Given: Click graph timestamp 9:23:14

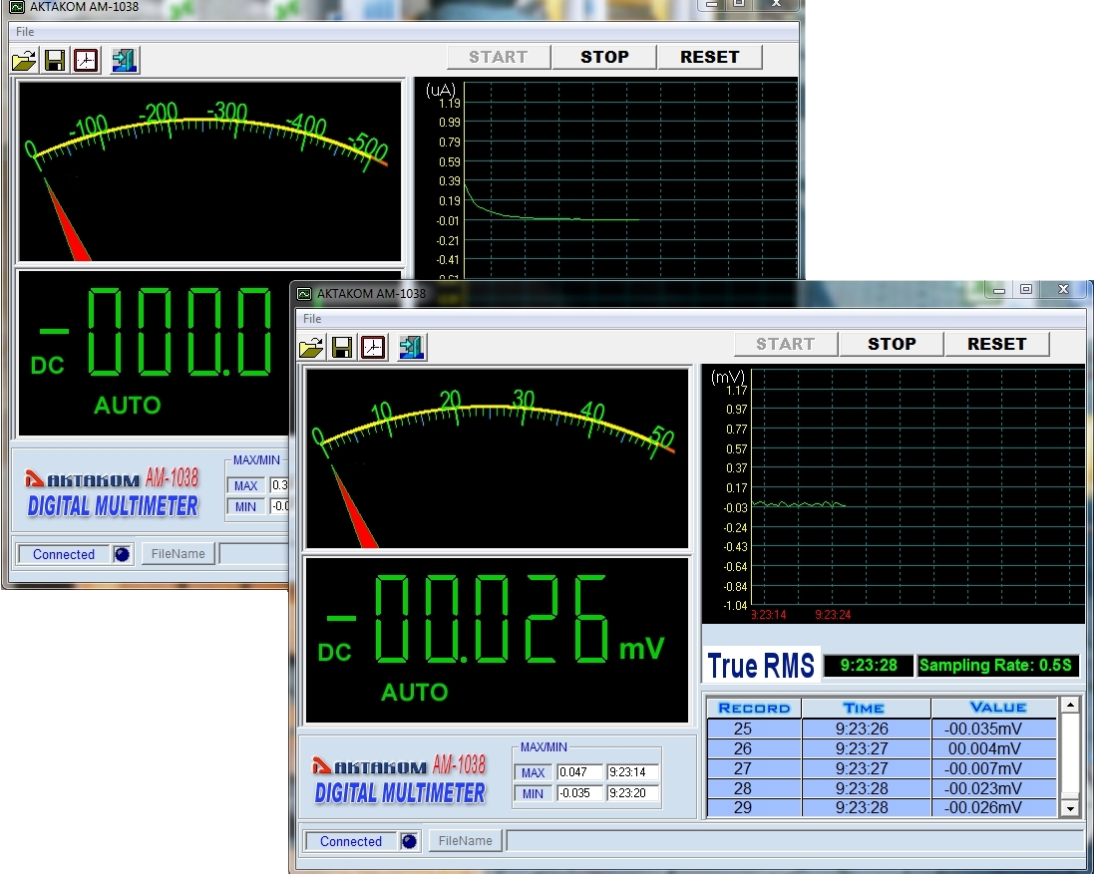Looking at the screenshot, I should tap(768, 615).
